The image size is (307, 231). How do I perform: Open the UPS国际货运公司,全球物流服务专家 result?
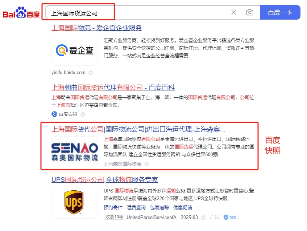tap(105, 179)
